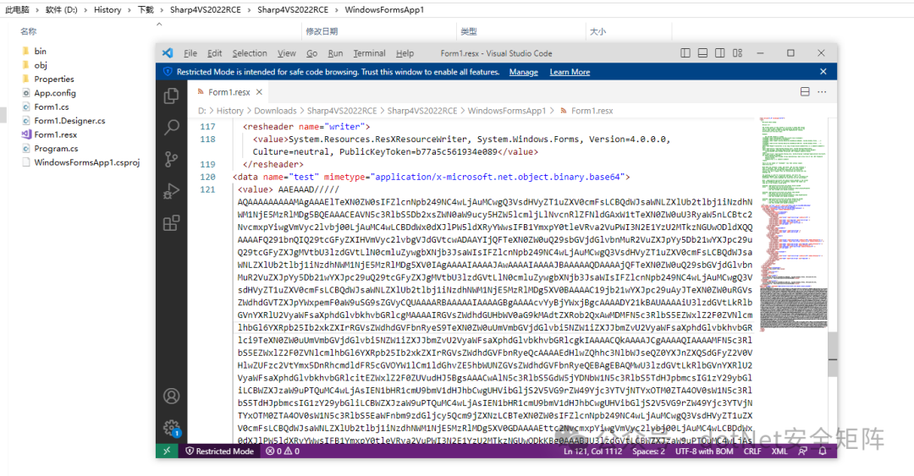
Task: Close the Form1.resx editor tab
Action: [x=260, y=92]
